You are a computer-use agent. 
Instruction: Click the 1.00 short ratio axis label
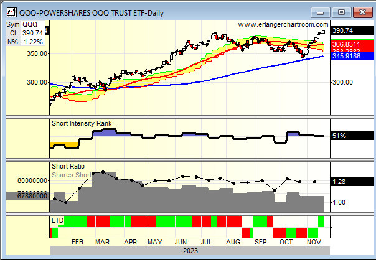tap(339, 202)
